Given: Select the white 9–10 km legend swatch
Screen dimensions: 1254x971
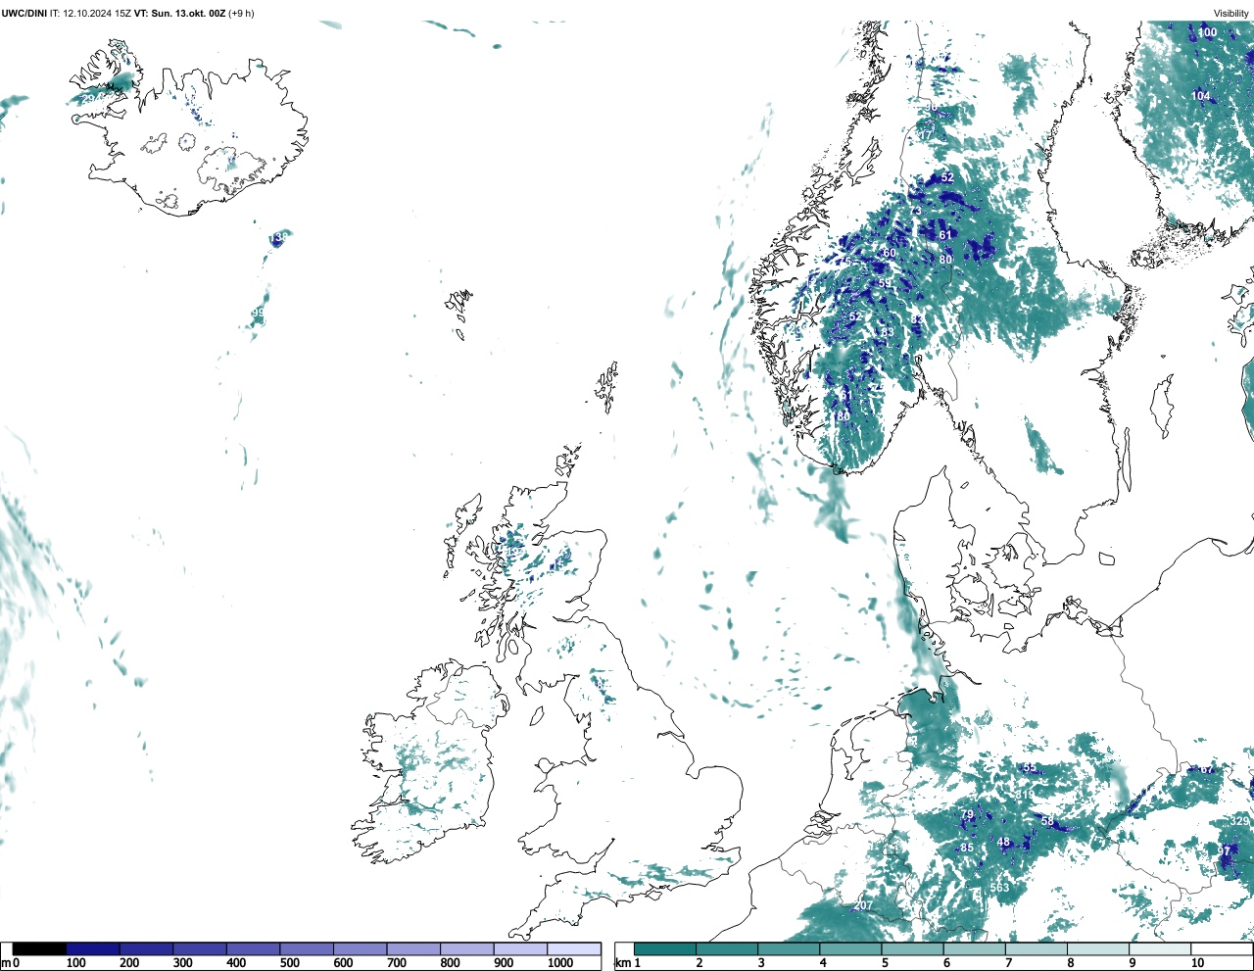Looking at the screenshot, I should pyautogui.click(x=1159, y=948).
